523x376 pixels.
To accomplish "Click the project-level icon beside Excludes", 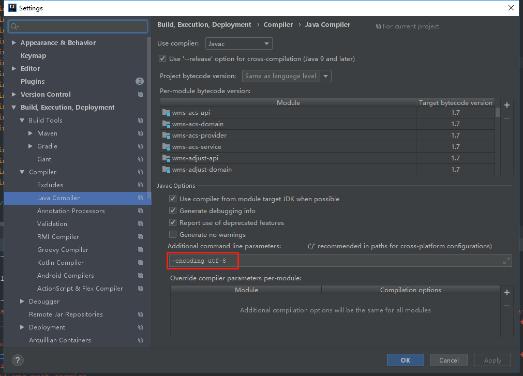I will click(x=140, y=185).
